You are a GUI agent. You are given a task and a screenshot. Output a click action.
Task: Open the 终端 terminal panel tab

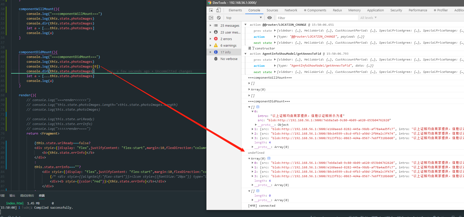(x=42, y=196)
